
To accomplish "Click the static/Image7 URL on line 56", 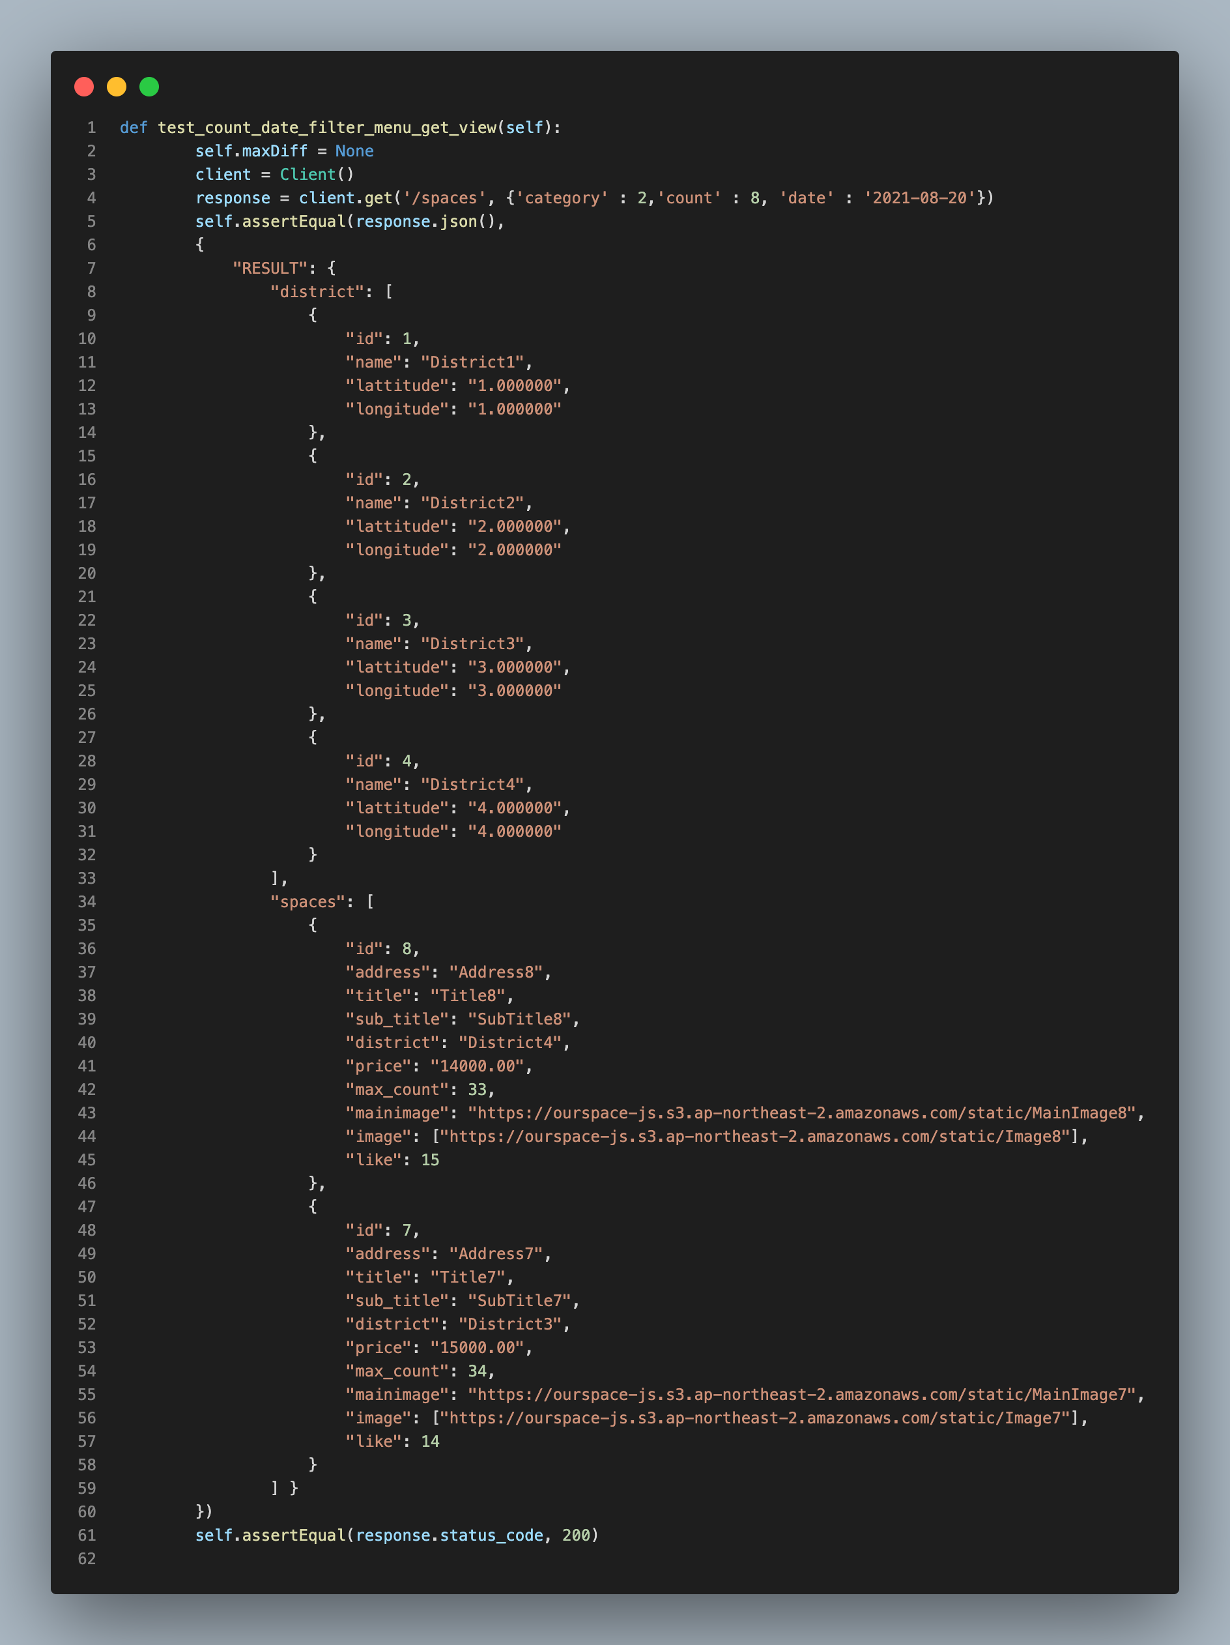I will pyautogui.click(x=755, y=1418).
